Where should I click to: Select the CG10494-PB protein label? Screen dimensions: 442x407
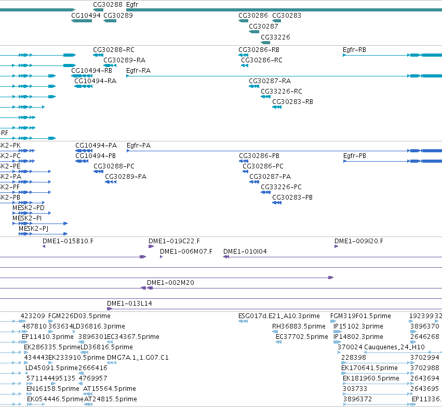pos(96,156)
